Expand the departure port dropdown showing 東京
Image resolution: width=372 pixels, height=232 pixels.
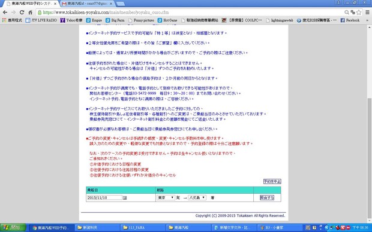pyautogui.click(x=166, y=197)
